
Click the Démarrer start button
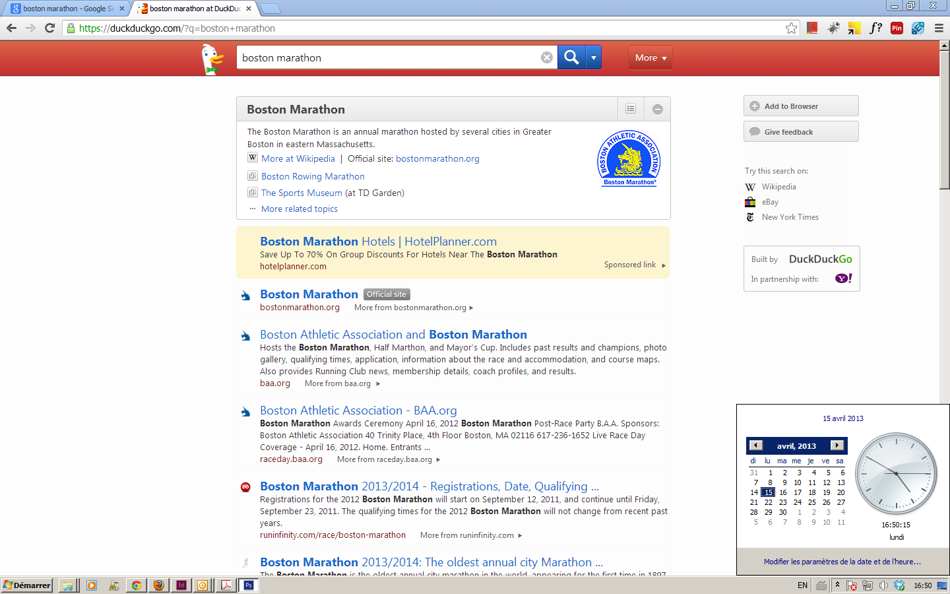pyautogui.click(x=27, y=585)
